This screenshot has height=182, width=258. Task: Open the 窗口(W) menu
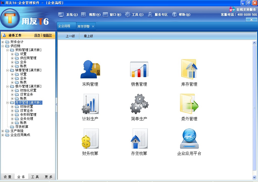[x=115, y=15]
